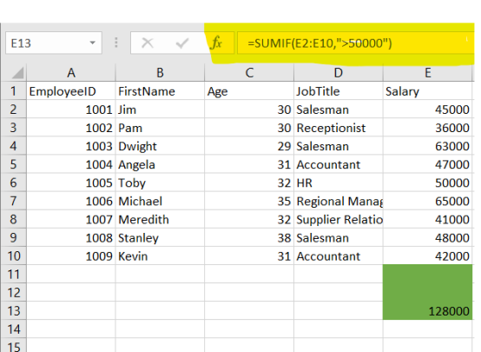Select column E header
The height and width of the screenshot is (352, 481).
(428, 73)
